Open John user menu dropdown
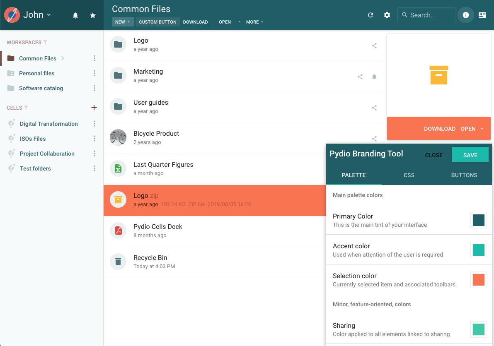The height and width of the screenshot is (346, 494). coord(37,15)
